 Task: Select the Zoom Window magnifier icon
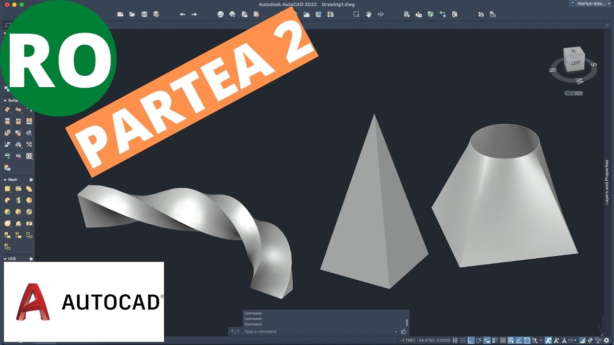click(356, 14)
